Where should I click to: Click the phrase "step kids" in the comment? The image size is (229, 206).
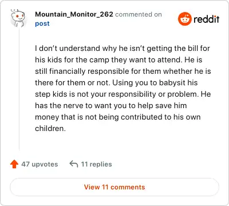(x=51, y=94)
